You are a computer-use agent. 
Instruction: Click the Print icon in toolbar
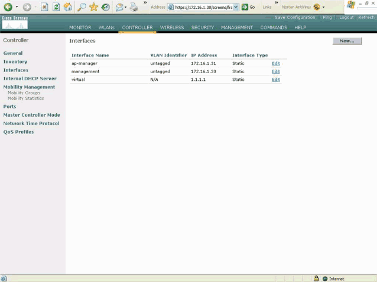coord(134,7)
